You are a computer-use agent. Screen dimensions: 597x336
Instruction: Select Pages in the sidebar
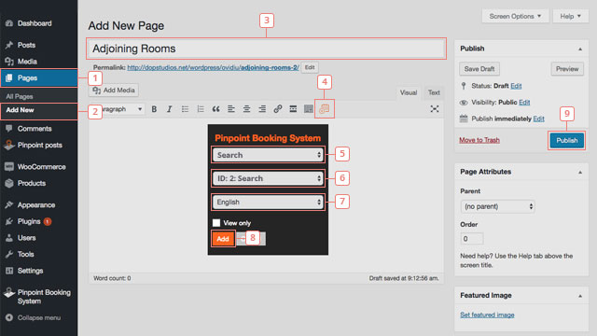(38, 78)
